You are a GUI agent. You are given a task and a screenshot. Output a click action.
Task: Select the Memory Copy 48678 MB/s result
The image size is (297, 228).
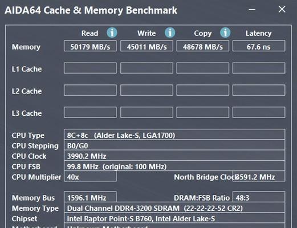pos(203,46)
